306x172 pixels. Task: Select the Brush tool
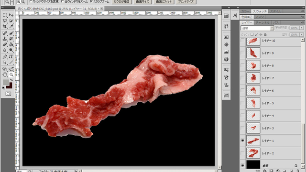click(11, 33)
